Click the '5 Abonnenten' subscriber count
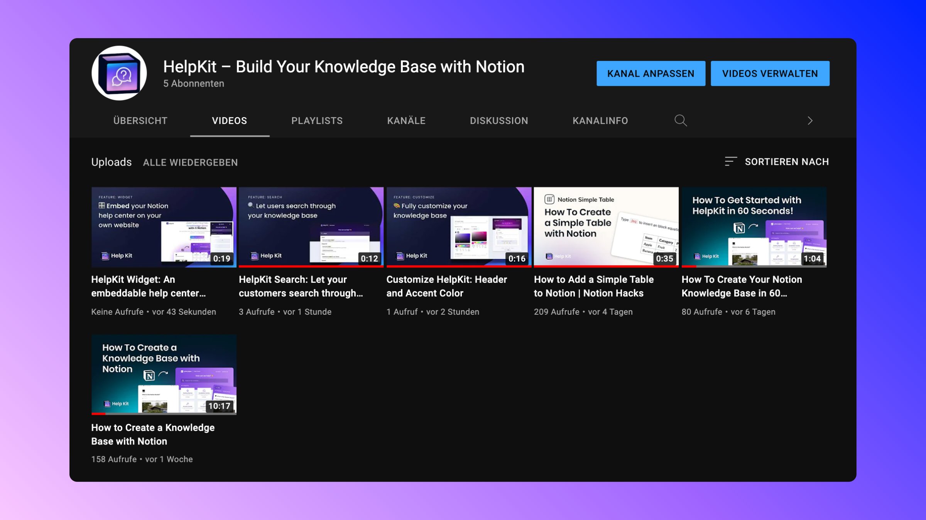Viewport: 926px width, 520px height. (194, 84)
